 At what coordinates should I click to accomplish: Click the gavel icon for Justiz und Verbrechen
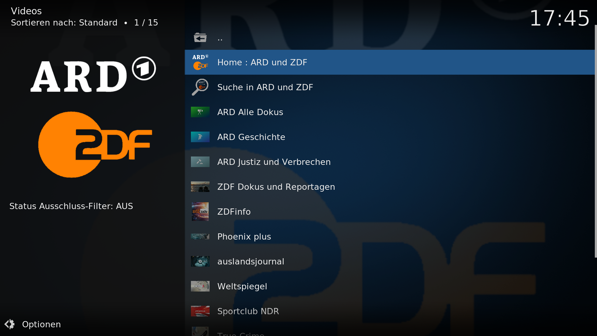point(200,162)
